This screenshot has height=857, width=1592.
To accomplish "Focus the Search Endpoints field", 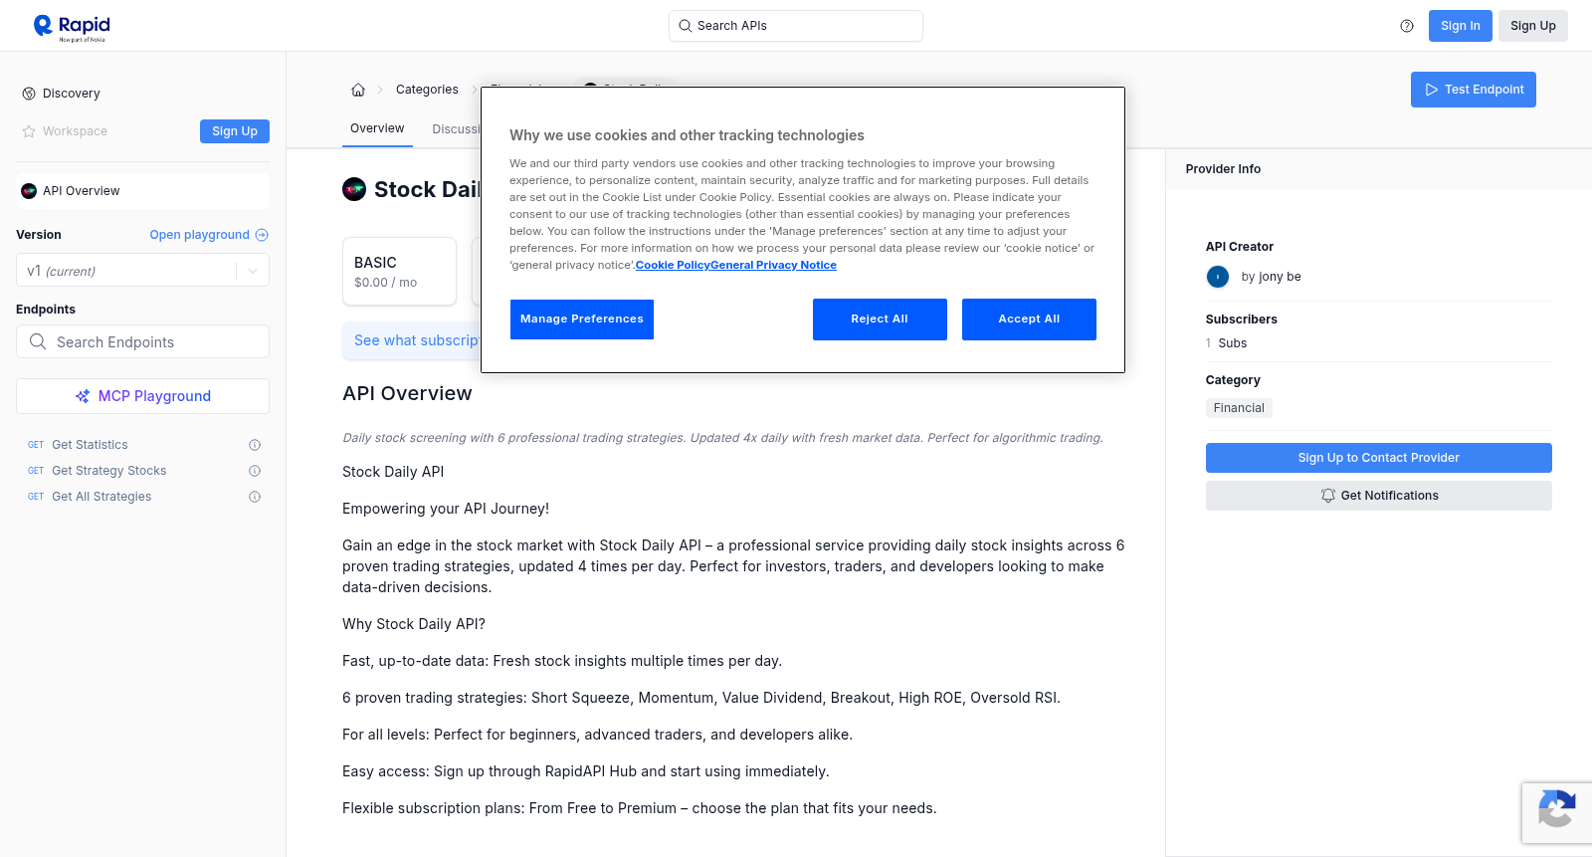I will pyautogui.click(x=143, y=341).
